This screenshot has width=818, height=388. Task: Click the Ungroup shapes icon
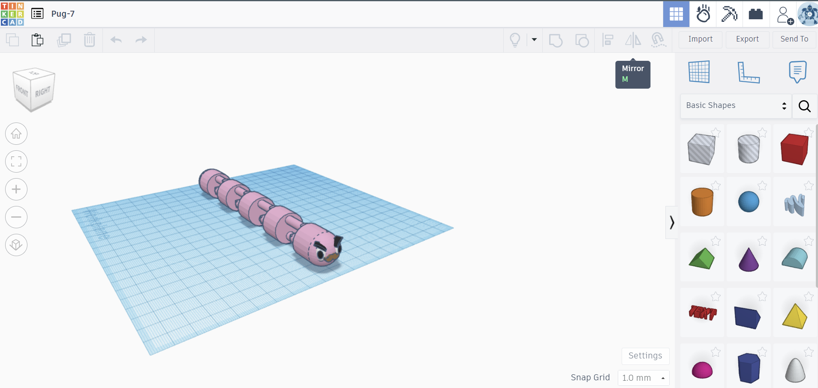[x=582, y=40]
